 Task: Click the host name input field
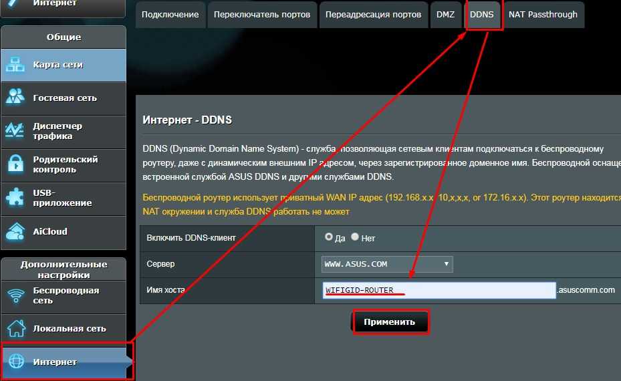439,290
